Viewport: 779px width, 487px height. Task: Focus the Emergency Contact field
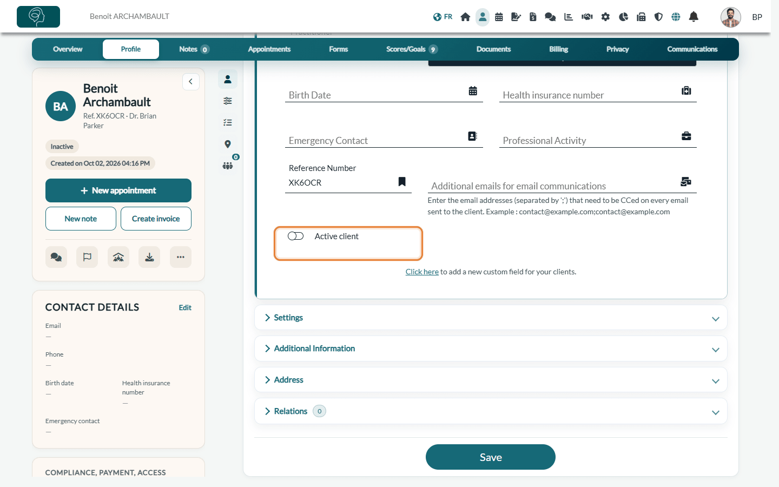pyautogui.click(x=384, y=140)
